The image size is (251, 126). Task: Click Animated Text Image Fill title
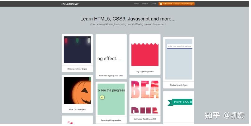[x=145, y=119]
